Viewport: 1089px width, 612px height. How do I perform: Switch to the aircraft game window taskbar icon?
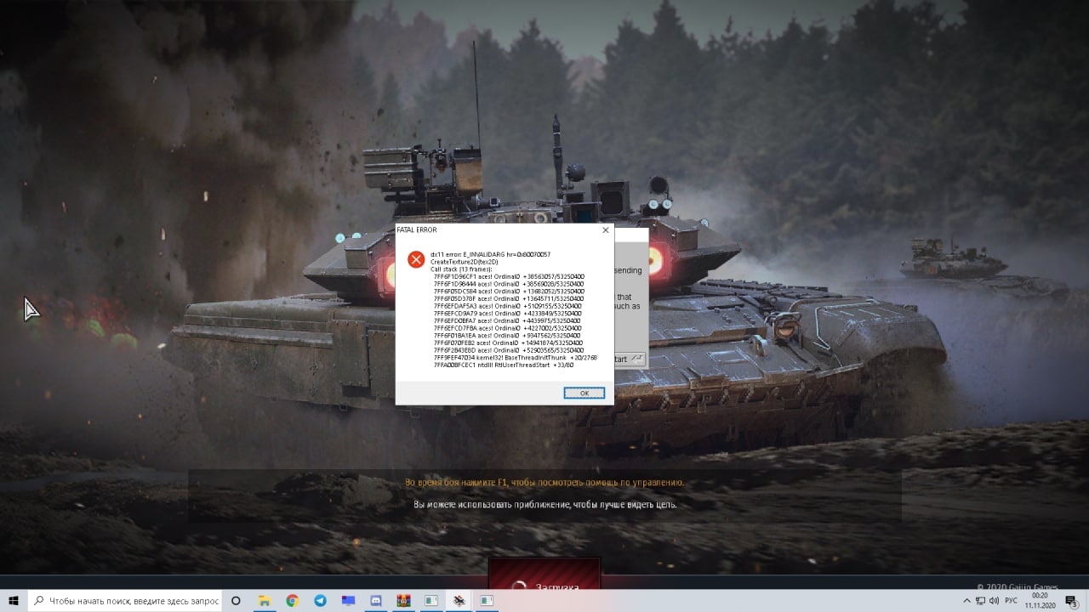459,600
